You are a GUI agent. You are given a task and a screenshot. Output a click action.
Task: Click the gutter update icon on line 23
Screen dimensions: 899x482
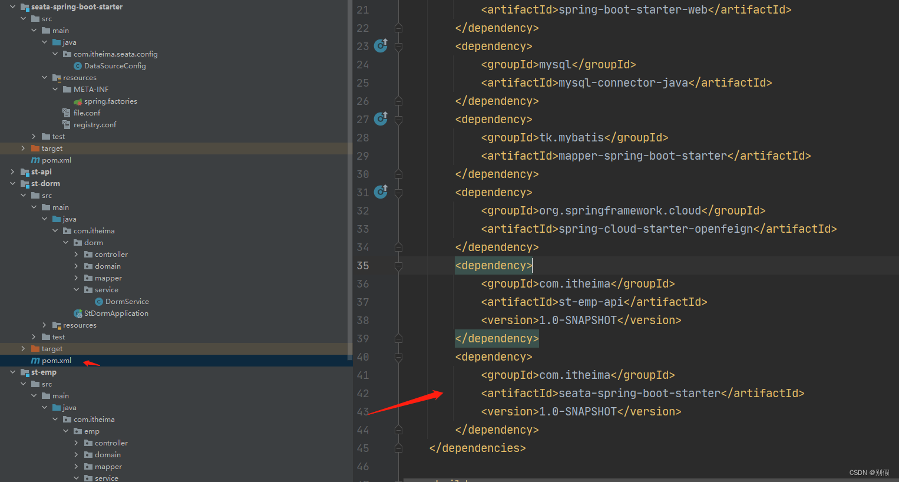pos(381,45)
